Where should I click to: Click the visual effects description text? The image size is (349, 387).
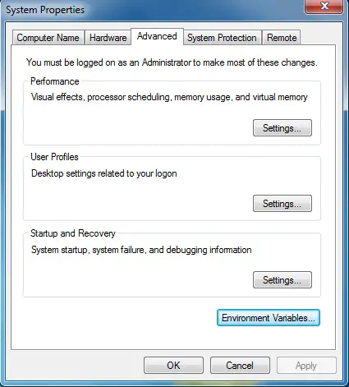point(169,97)
